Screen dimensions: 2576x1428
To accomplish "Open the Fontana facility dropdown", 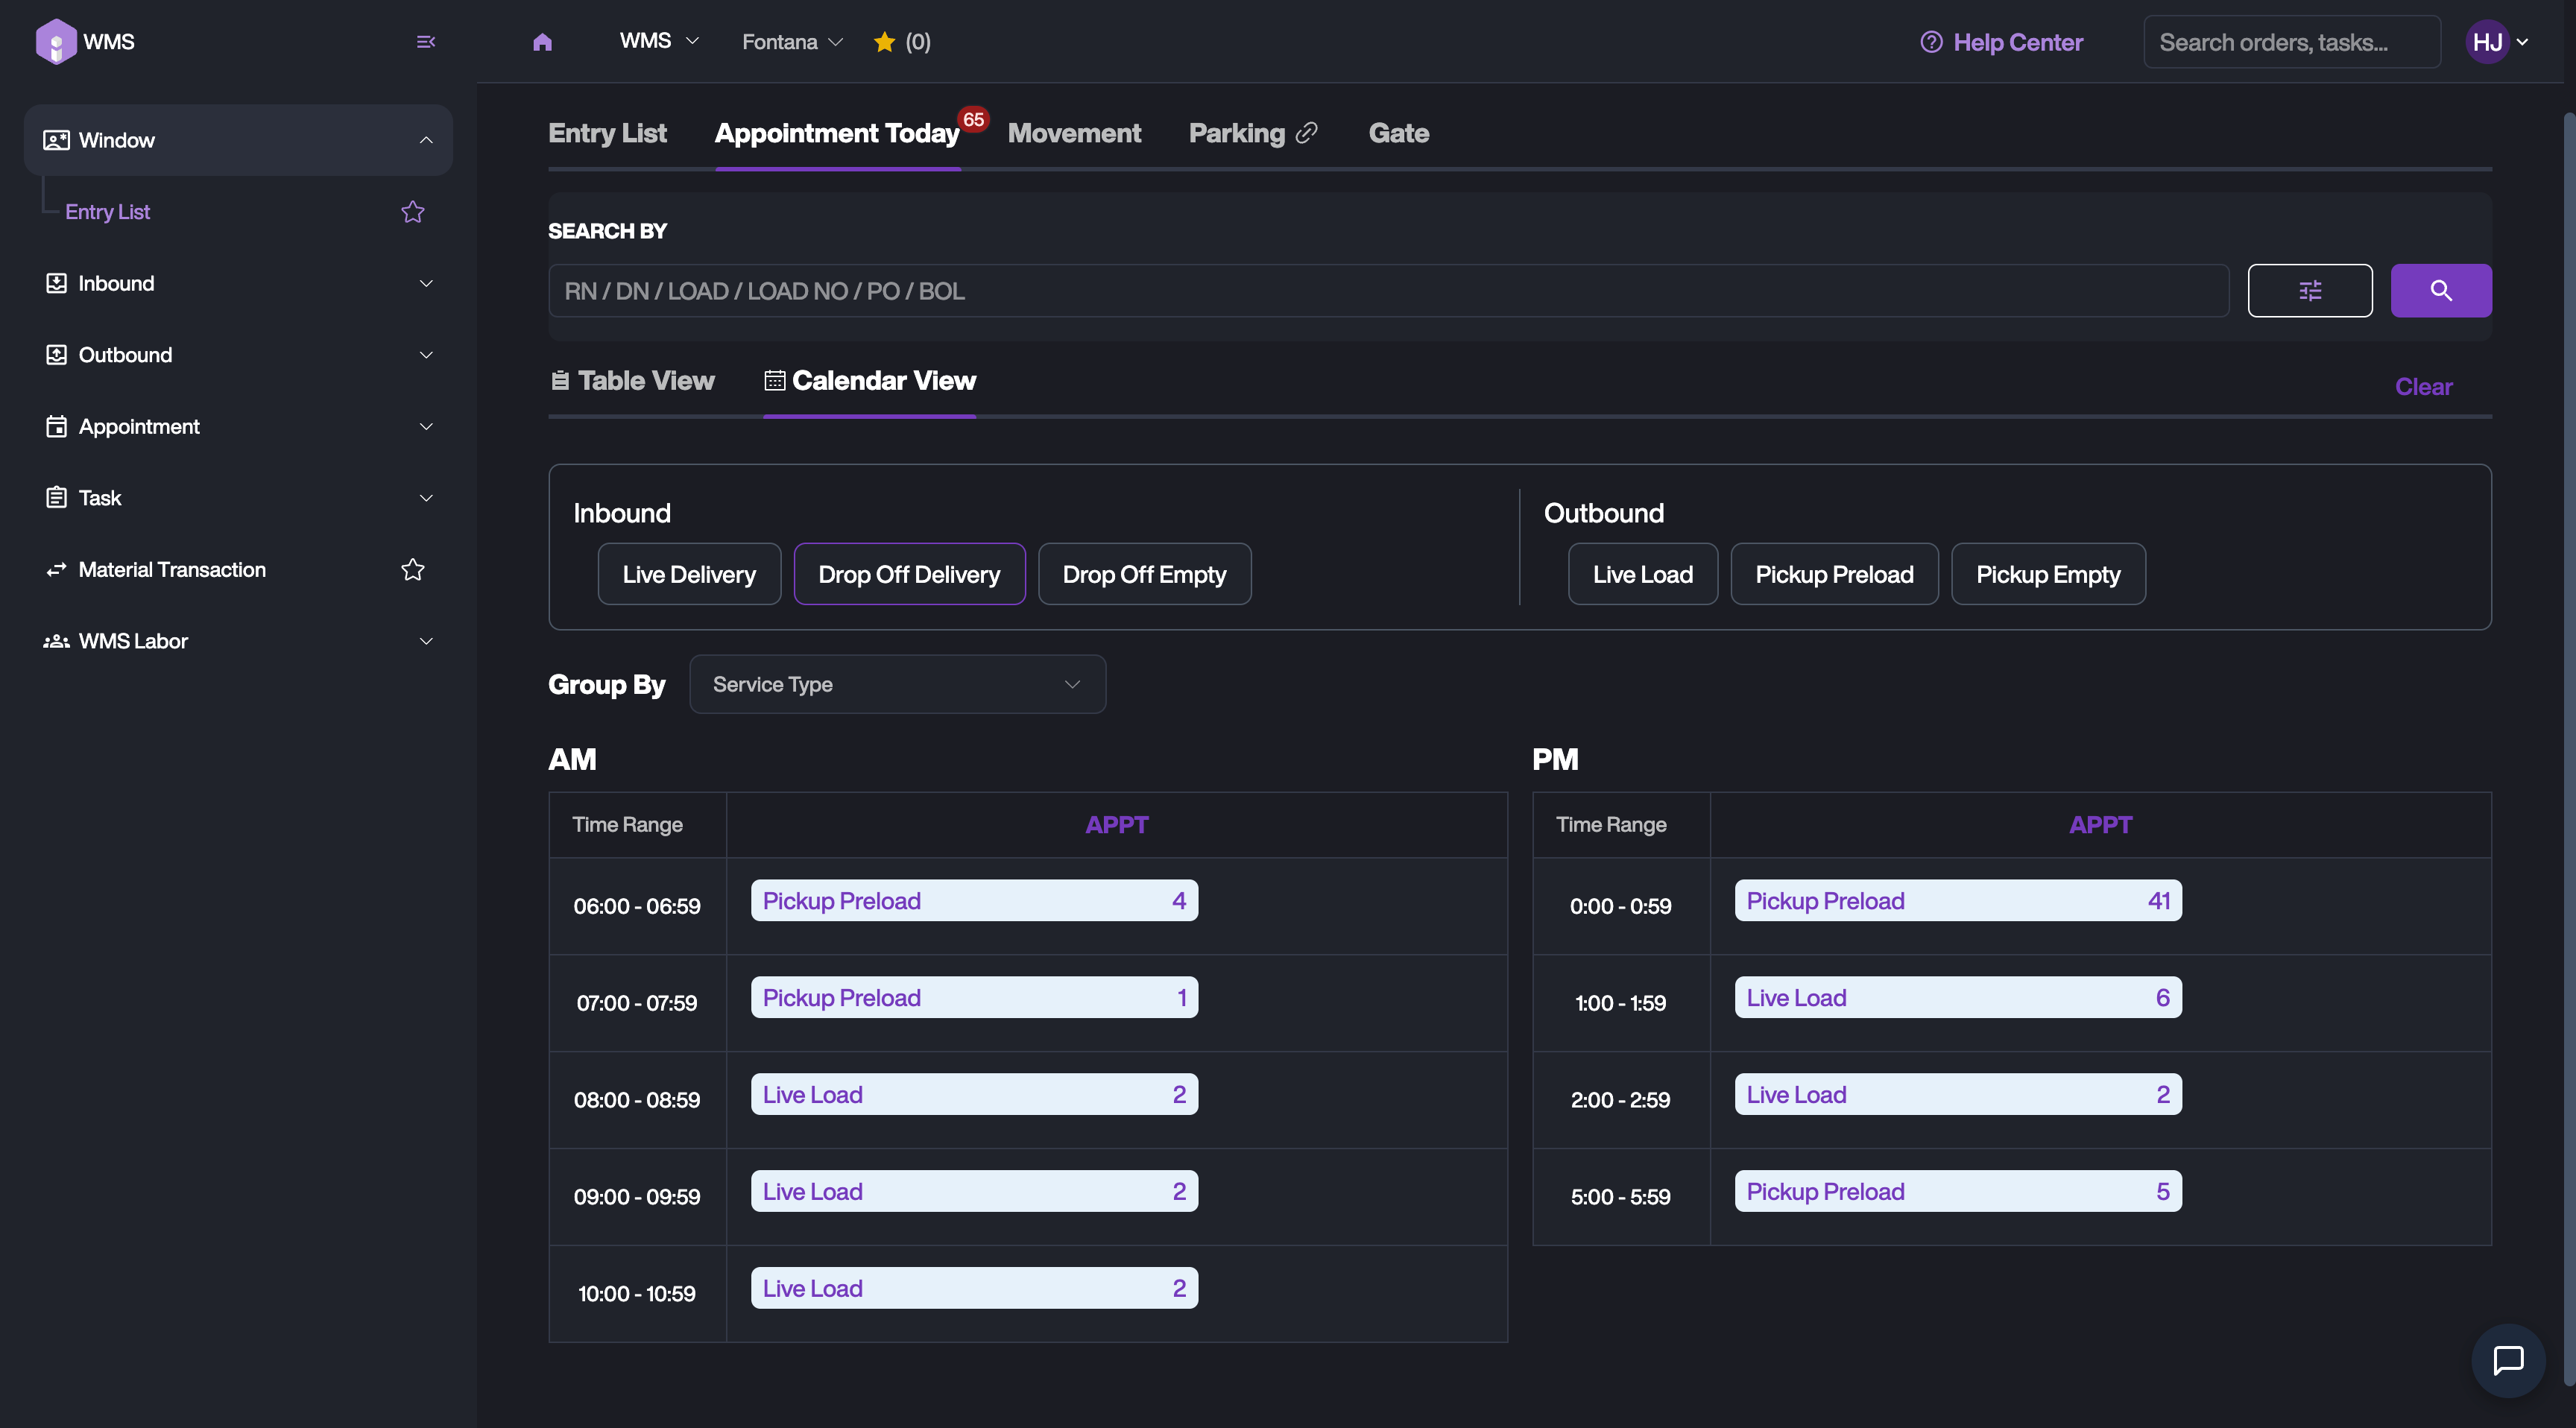I will click(x=792, y=42).
